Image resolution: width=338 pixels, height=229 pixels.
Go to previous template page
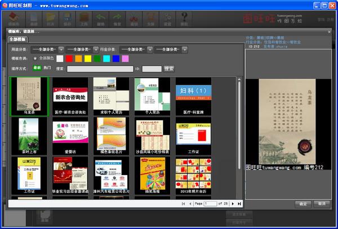190,203
